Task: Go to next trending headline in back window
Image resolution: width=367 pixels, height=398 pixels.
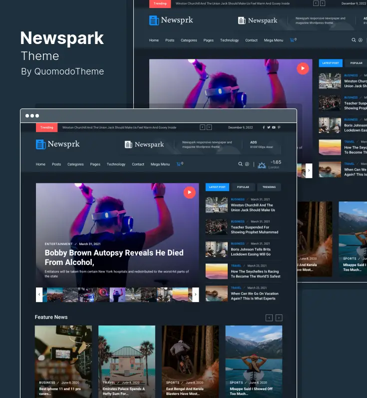Action: [323, 3]
